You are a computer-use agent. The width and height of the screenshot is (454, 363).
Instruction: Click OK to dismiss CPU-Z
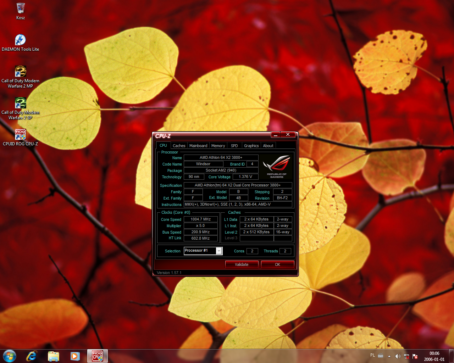pyautogui.click(x=277, y=264)
